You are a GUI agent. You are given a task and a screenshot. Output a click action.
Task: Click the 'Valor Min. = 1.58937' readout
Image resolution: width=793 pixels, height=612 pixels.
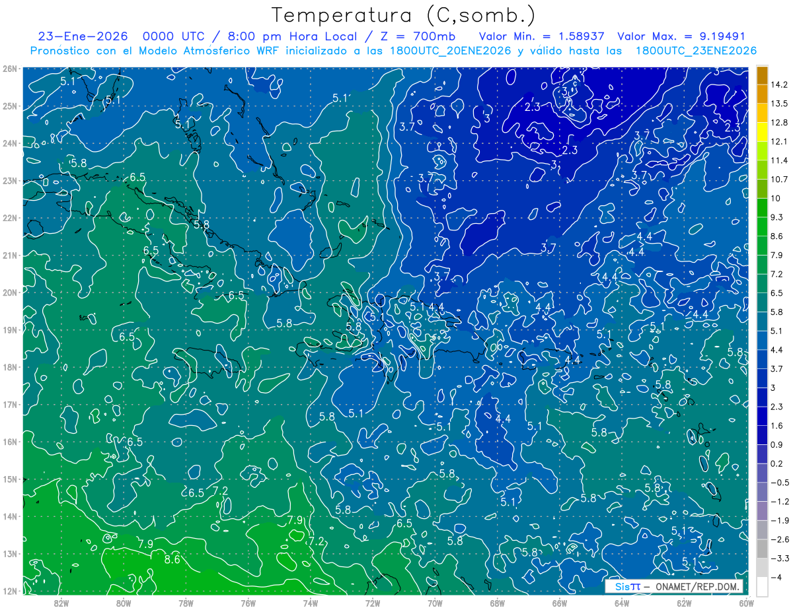coord(541,36)
